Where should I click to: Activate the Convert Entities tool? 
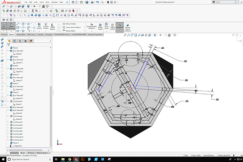[46, 26]
